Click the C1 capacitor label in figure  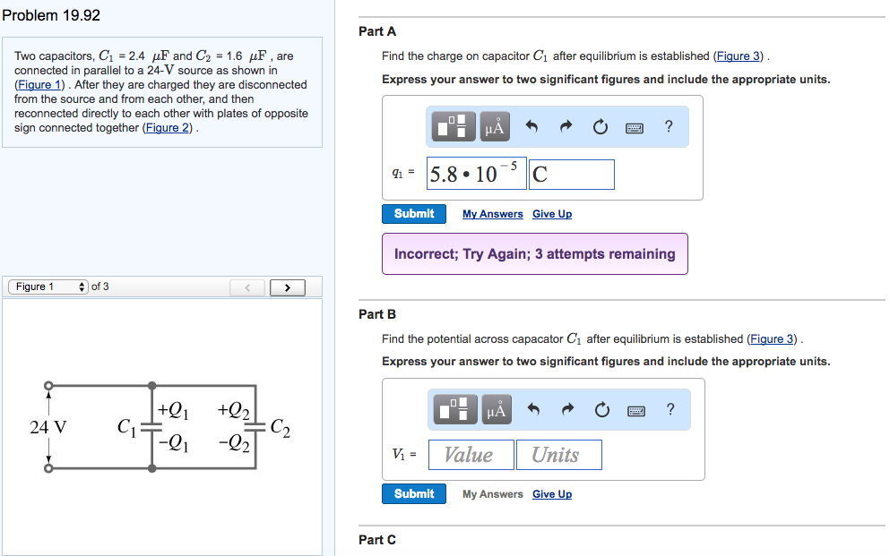click(x=126, y=428)
